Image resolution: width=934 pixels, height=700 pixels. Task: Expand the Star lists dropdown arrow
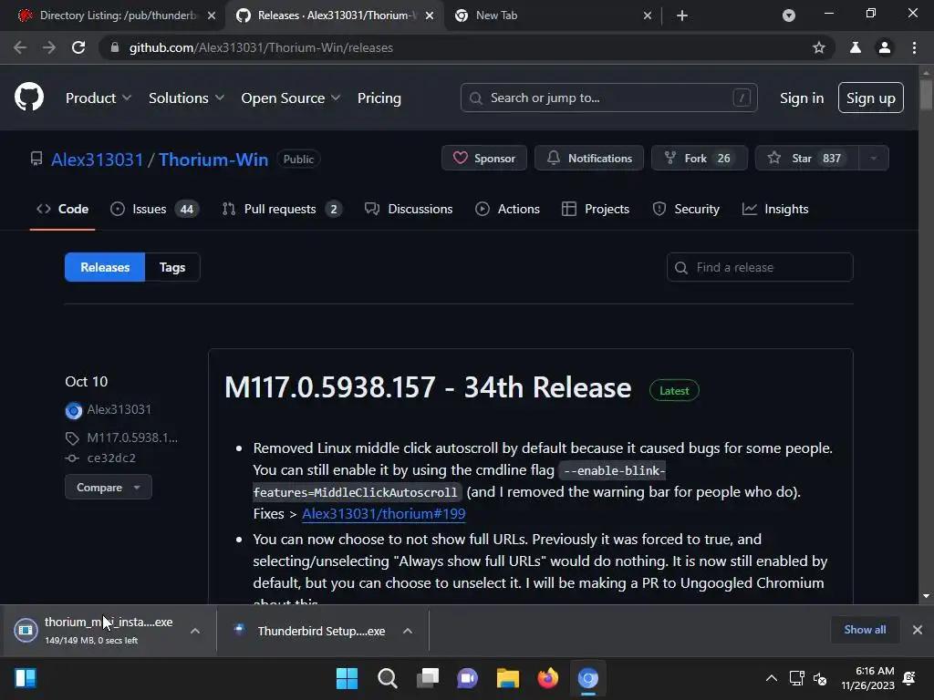tap(874, 158)
